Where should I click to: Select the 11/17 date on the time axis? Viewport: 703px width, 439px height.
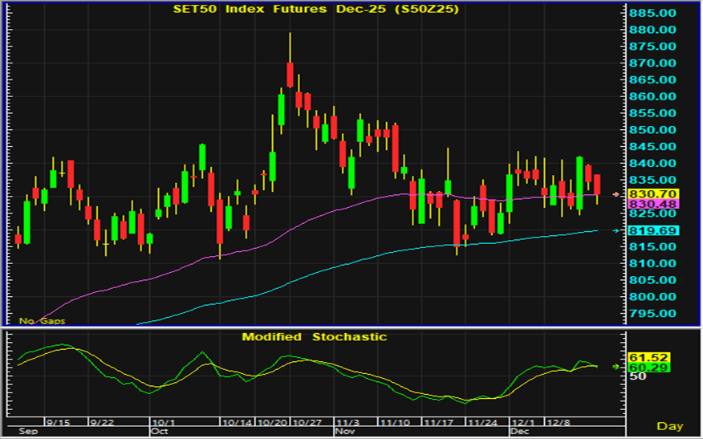pyautogui.click(x=438, y=421)
